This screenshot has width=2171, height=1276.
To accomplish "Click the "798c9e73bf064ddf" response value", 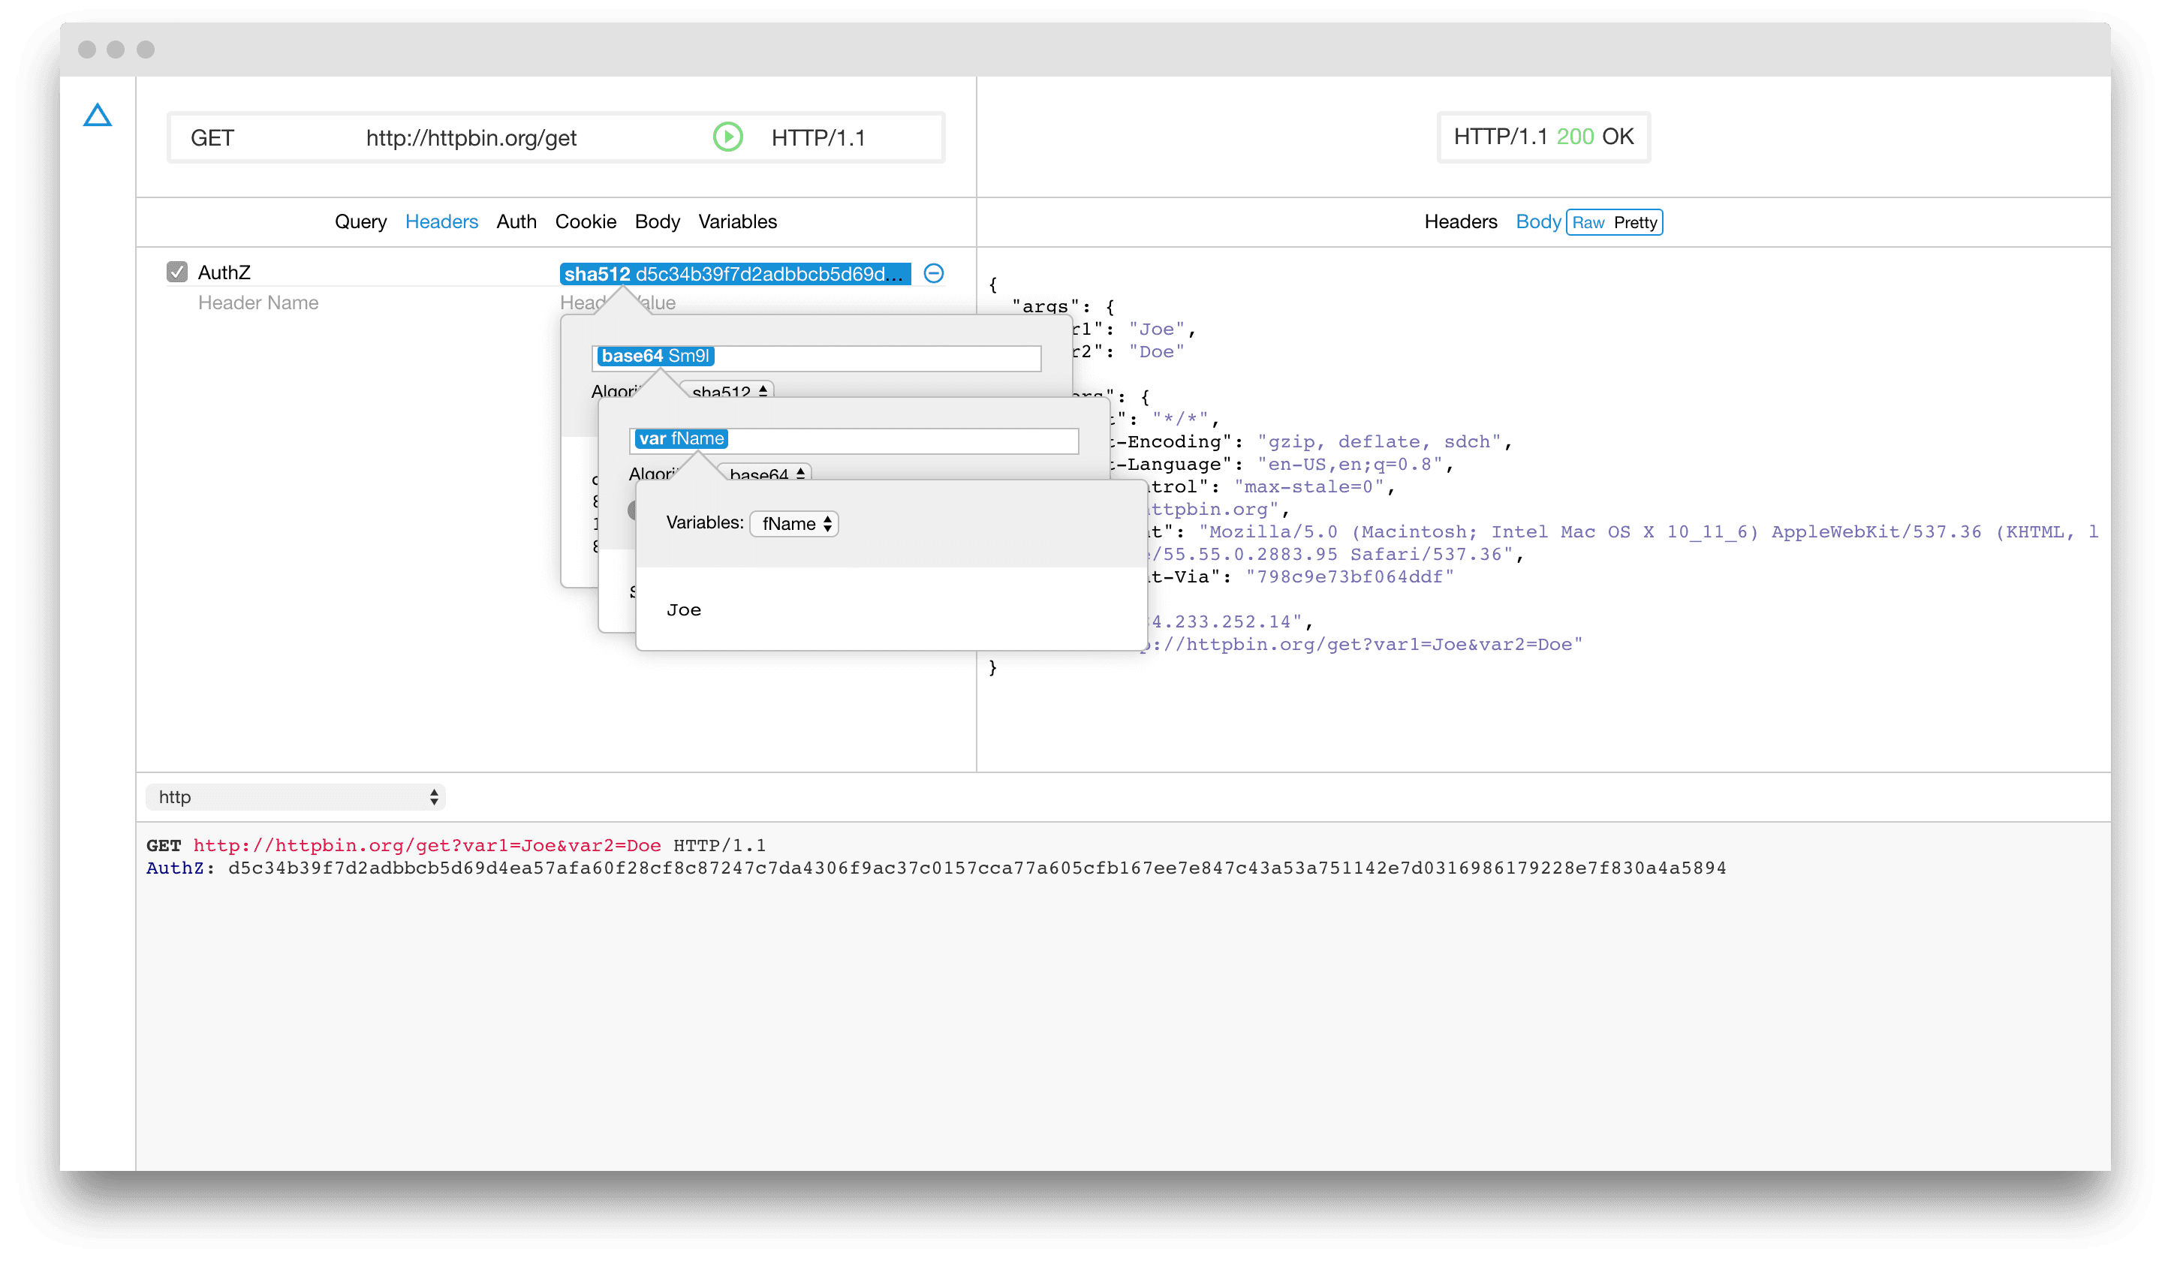I will 1350,577.
